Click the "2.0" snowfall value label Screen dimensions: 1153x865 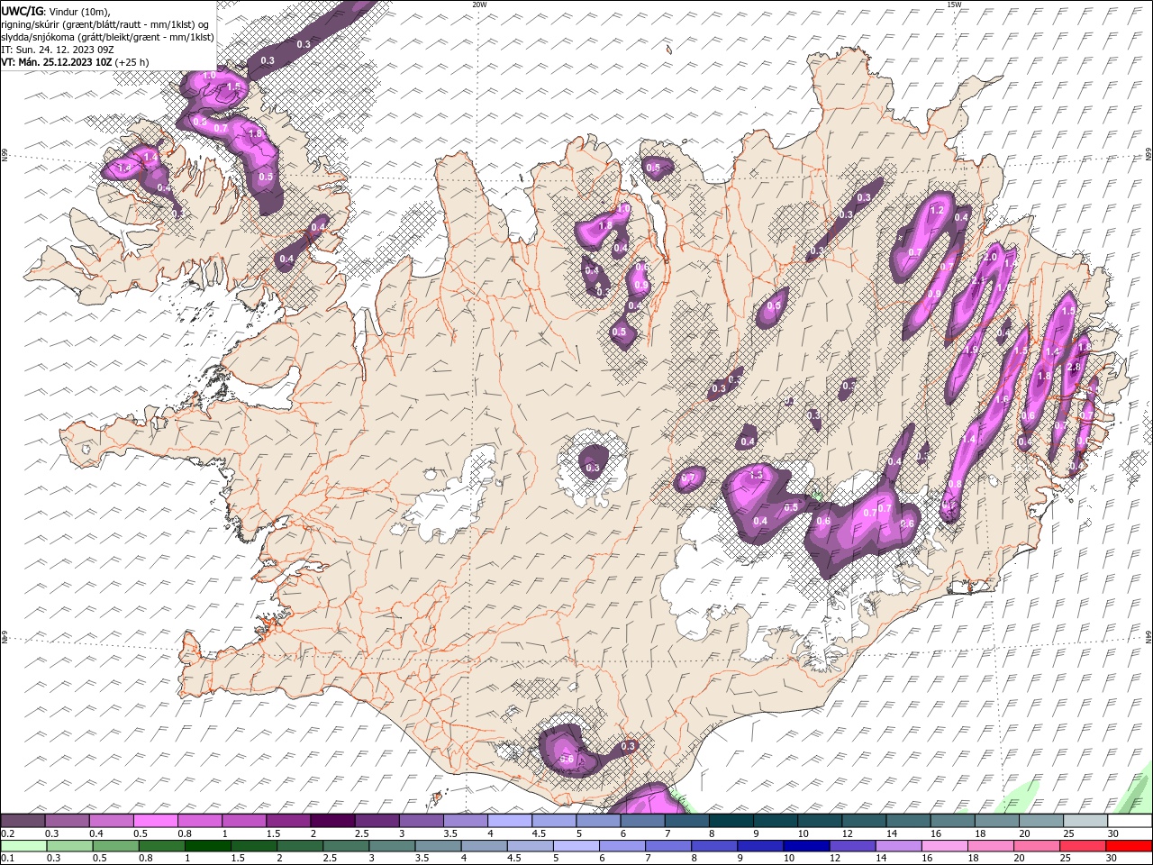click(991, 258)
